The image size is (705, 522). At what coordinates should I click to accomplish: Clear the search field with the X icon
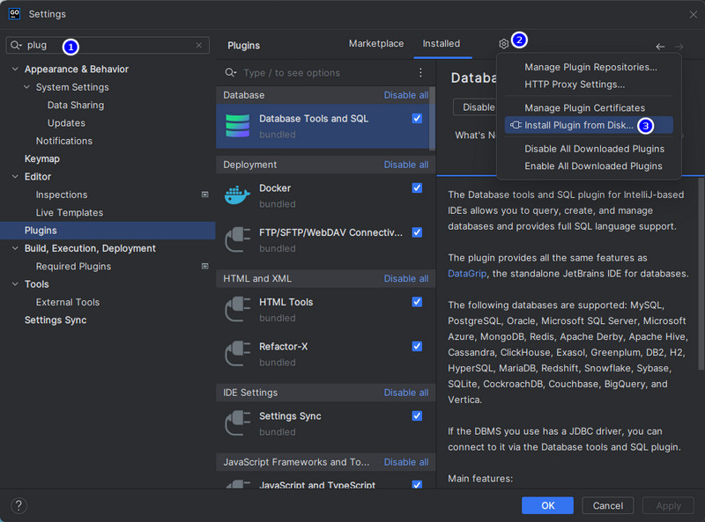(x=199, y=45)
